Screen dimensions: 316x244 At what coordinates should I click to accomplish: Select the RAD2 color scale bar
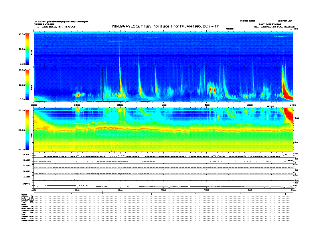(28, 49)
